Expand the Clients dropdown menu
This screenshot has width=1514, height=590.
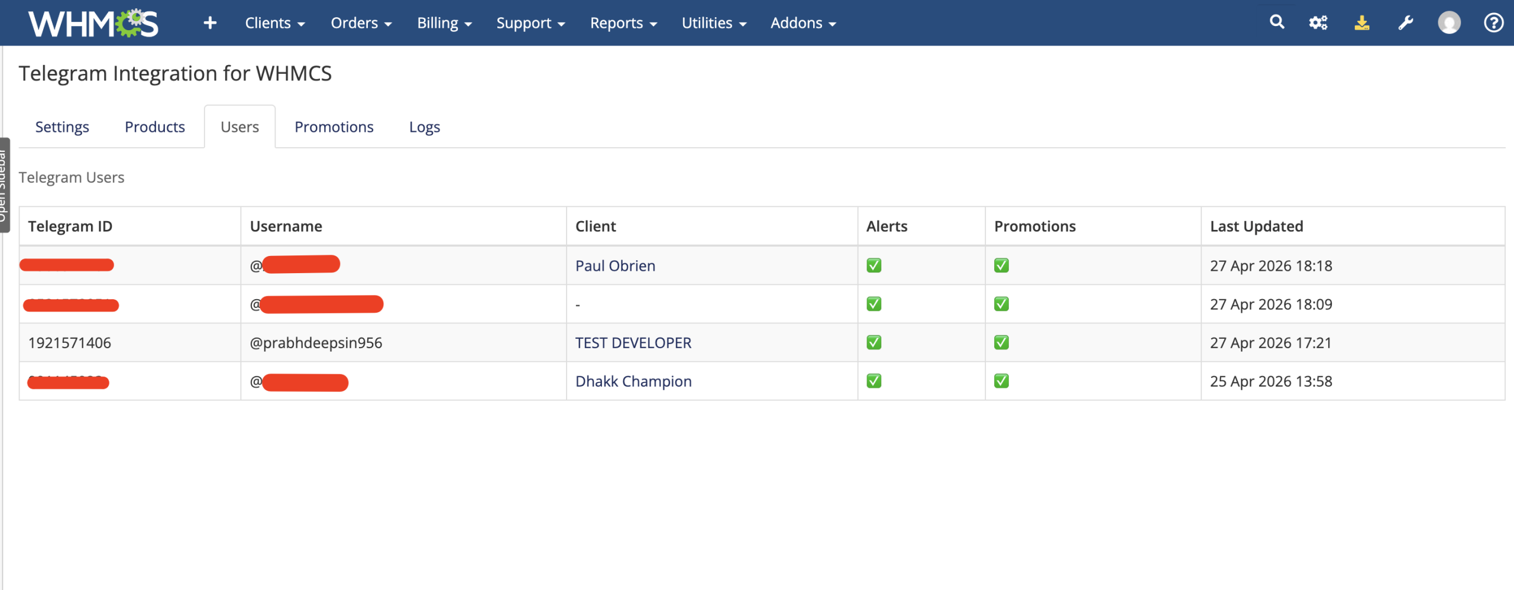[x=275, y=23]
